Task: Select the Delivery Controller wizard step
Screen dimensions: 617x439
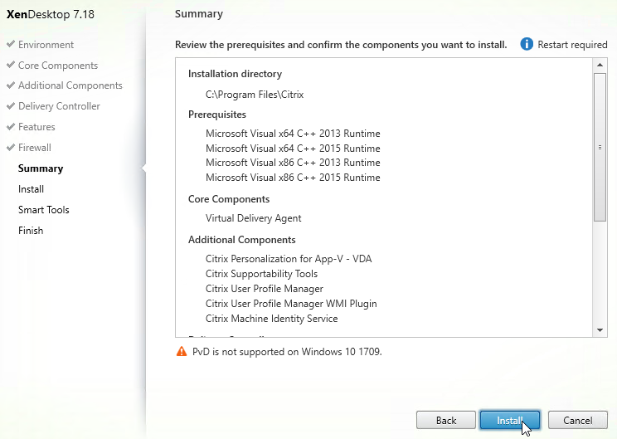Action: [x=59, y=106]
